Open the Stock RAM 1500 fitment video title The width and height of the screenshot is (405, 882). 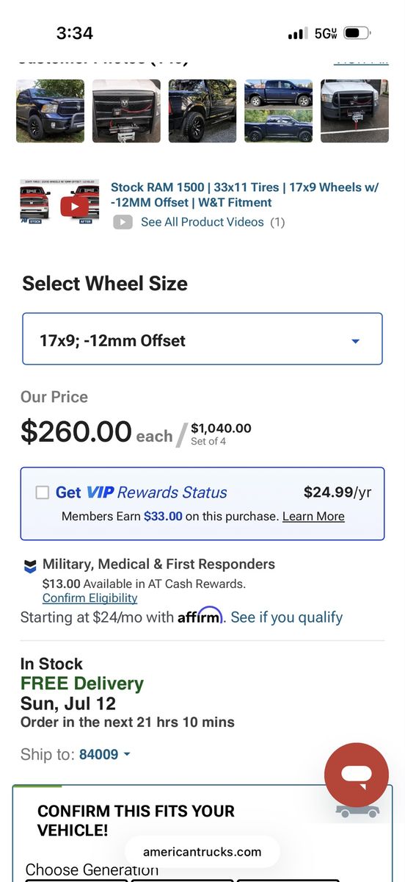click(245, 195)
